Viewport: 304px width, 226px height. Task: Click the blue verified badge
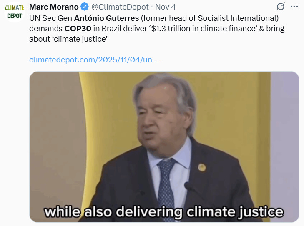(x=85, y=7)
